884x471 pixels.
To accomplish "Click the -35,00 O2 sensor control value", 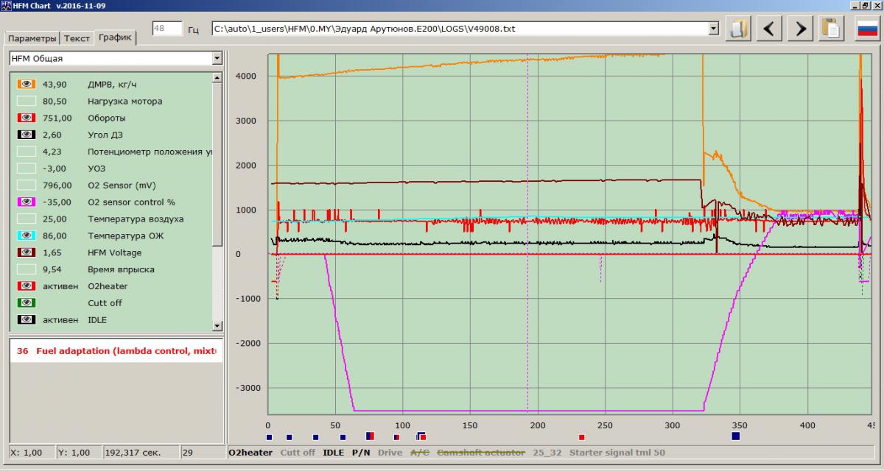I will tap(57, 202).
